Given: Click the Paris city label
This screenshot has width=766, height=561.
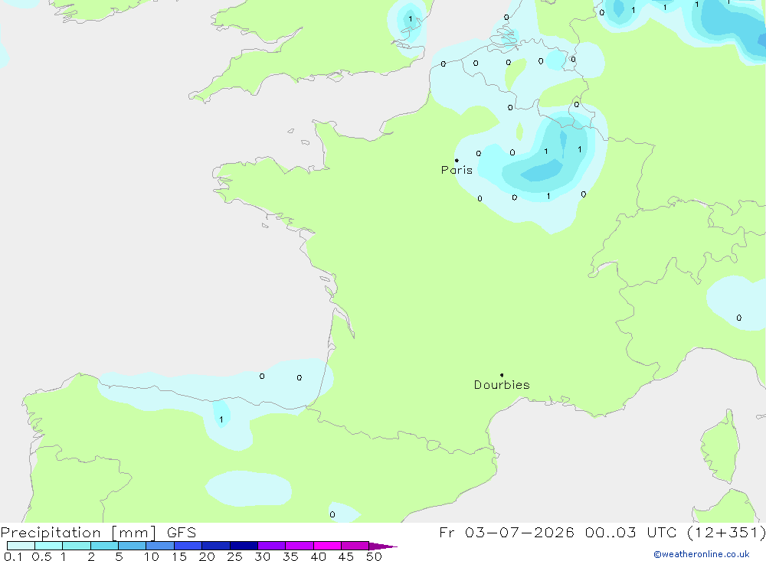Looking at the screenshot, I should pyautogui.click(x=457, y=170).
